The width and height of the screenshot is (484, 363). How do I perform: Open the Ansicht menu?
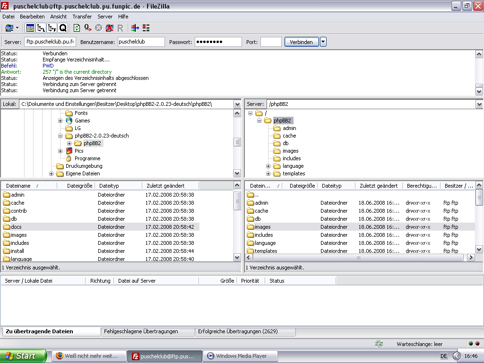pyautogui.click(x=58, y=17)
